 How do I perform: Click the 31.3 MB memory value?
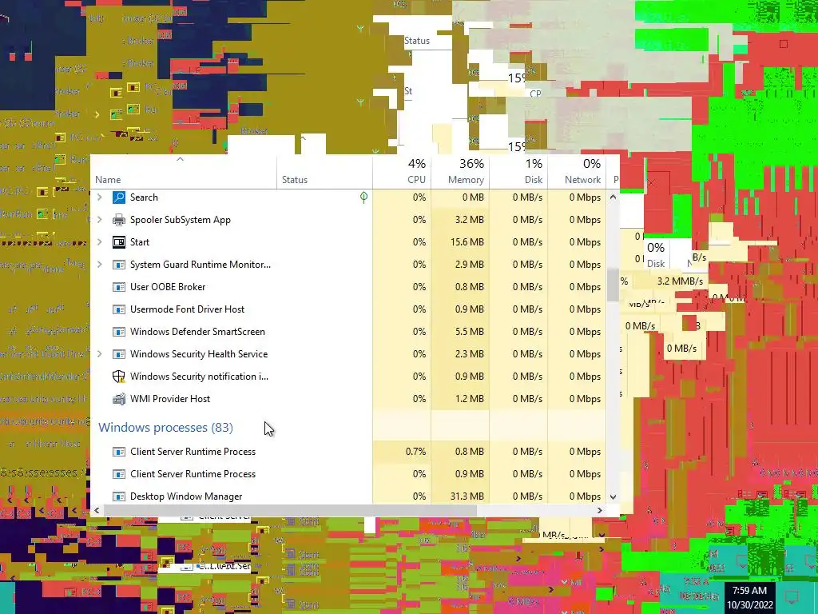[467, 496]
